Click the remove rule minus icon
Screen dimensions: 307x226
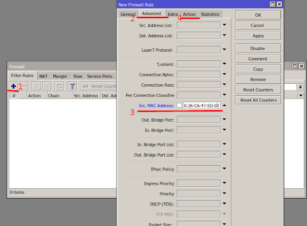(x=24, y=86)
